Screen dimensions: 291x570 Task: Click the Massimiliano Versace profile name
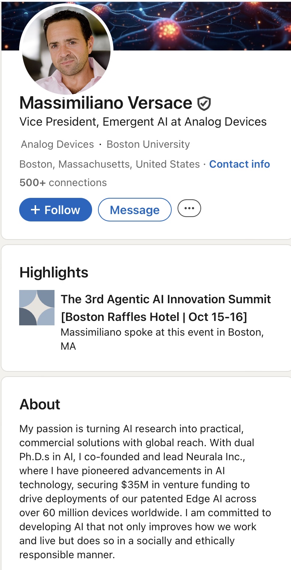tap(106, 103)
